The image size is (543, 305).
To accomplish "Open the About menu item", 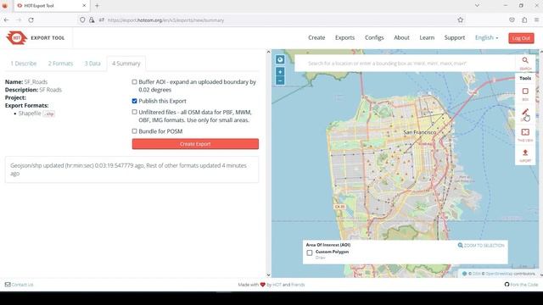I will tap(401, 37).
